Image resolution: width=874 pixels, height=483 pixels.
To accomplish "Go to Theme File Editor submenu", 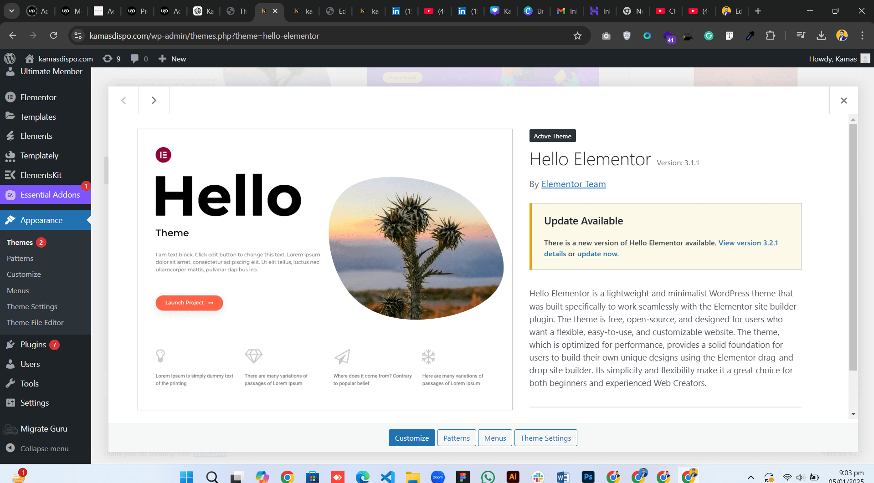I will (35, 323).
